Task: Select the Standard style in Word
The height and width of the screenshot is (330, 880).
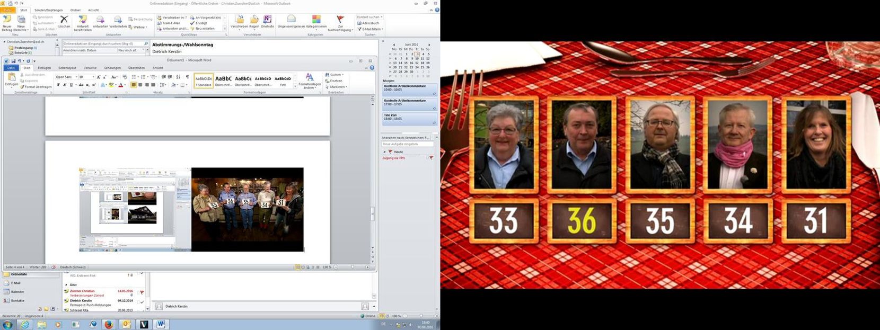Action: tap(204, 81)
